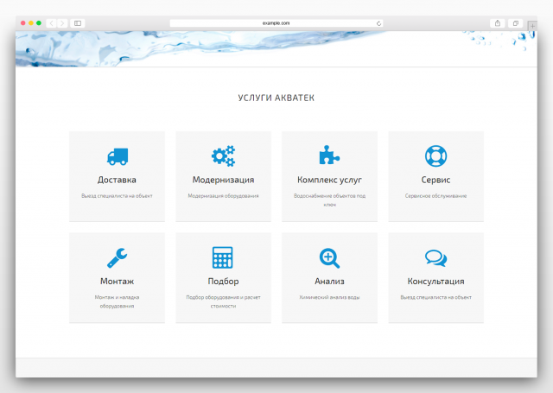Viewport: 553px width, 393px height.
Task: Click 'Химический анализ воды' description text
Action: click(329, 297)
